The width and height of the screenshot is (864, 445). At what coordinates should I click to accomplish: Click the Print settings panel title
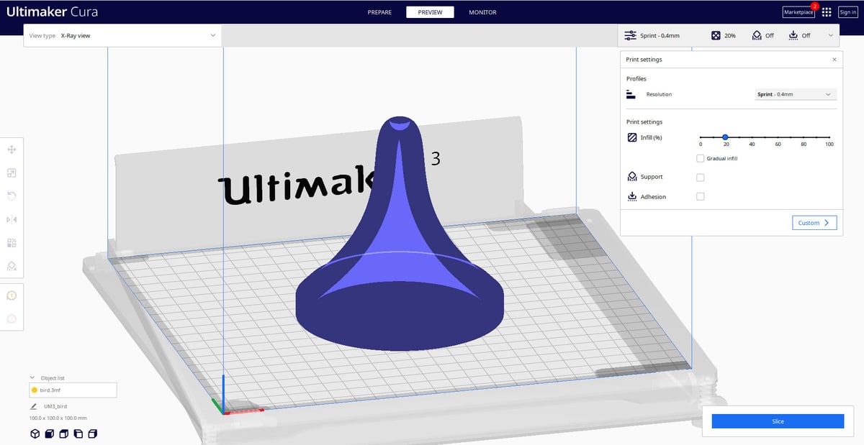644,60
